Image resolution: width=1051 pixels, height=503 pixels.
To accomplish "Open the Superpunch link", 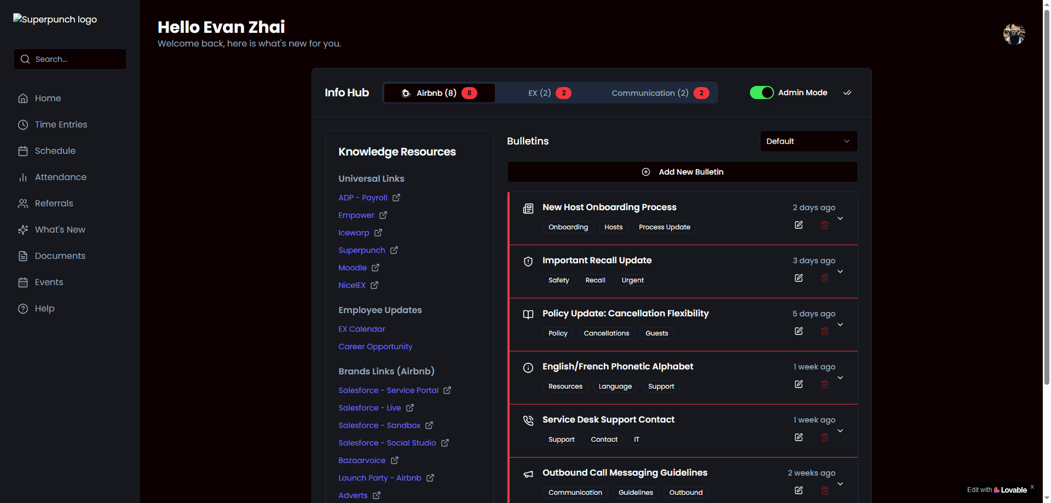I will point(362,250).
